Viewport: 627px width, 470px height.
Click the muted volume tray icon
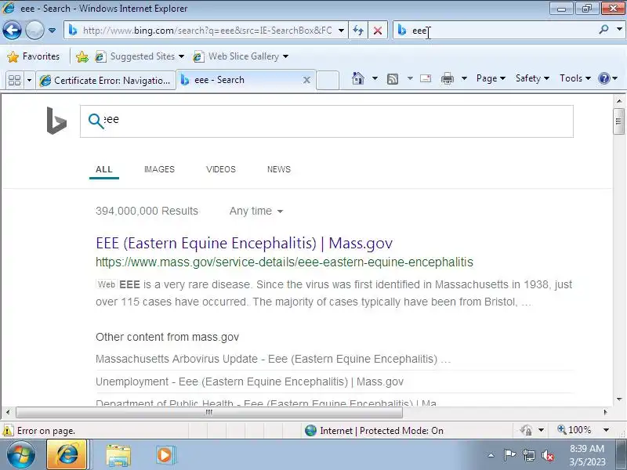point(547,456)
